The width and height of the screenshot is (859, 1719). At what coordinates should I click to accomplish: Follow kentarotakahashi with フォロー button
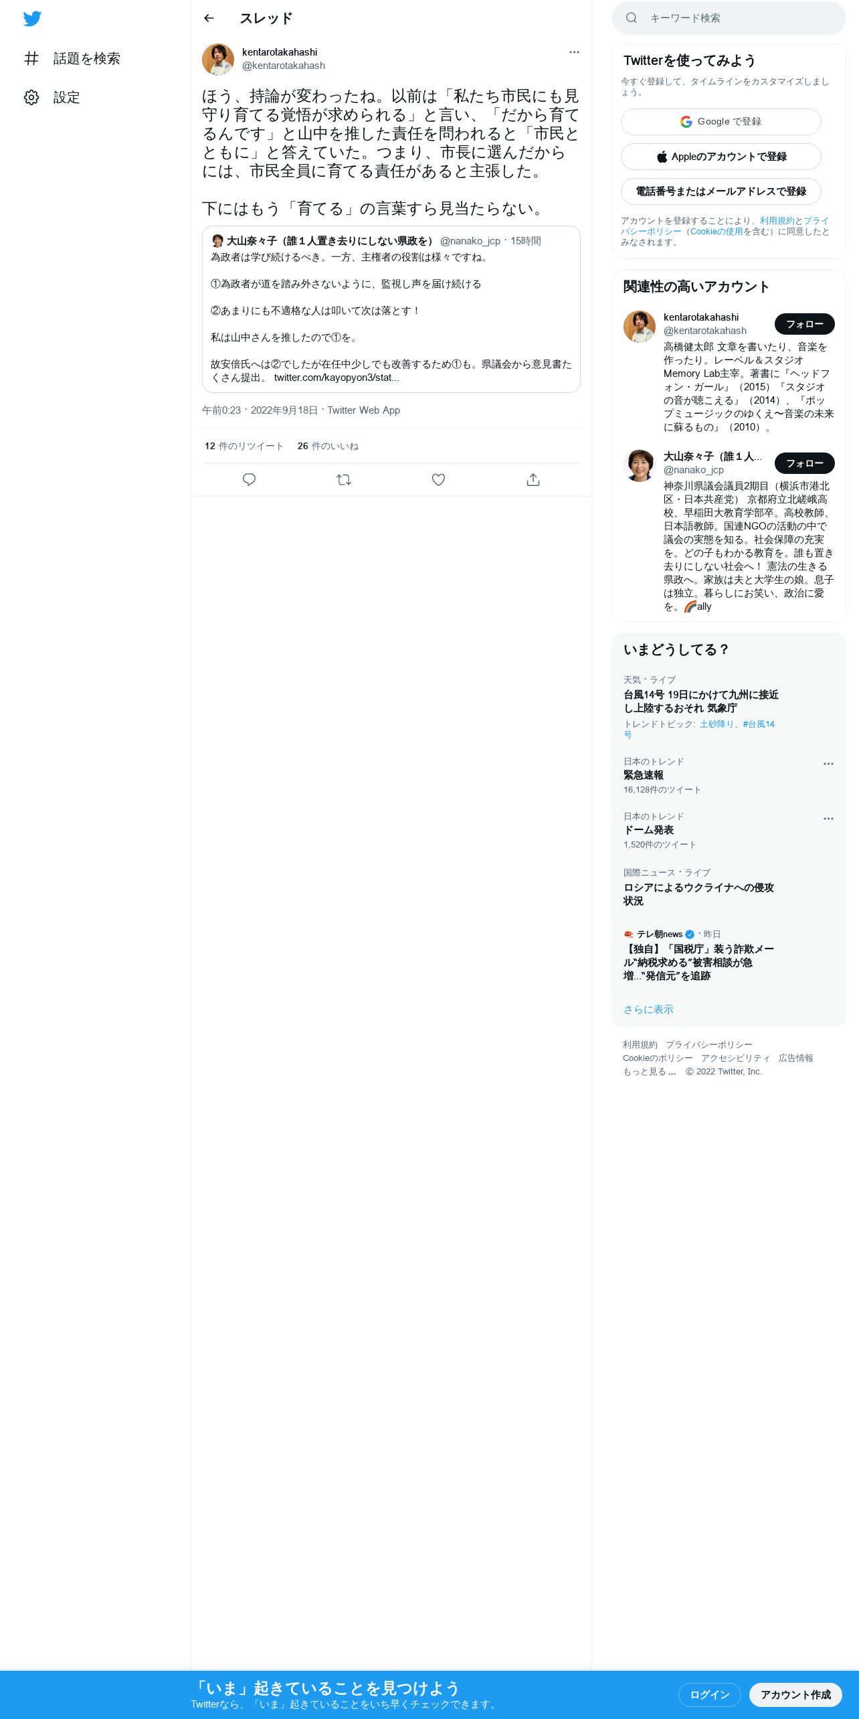coord(805,324)
